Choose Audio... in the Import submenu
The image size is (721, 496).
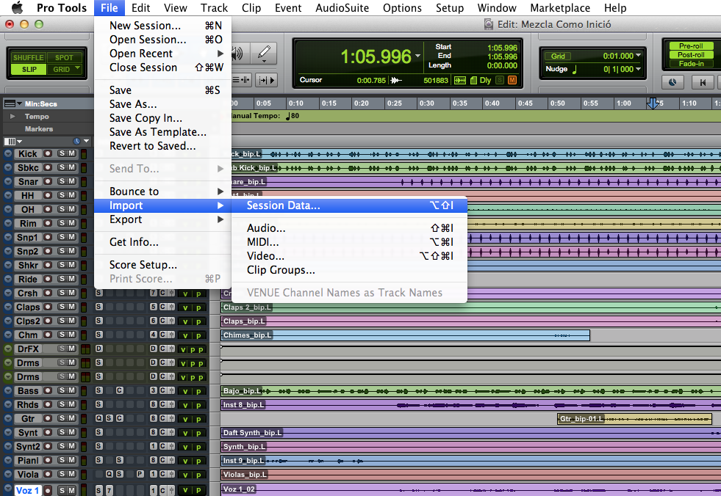(x=349, y=227)
